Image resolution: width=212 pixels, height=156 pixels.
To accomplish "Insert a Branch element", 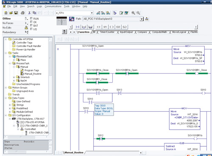I will click(84, 27).
